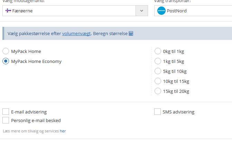Enable the SMS advisering checkbox
Screen dimensions: 232x141
click(x=157, y=112)
